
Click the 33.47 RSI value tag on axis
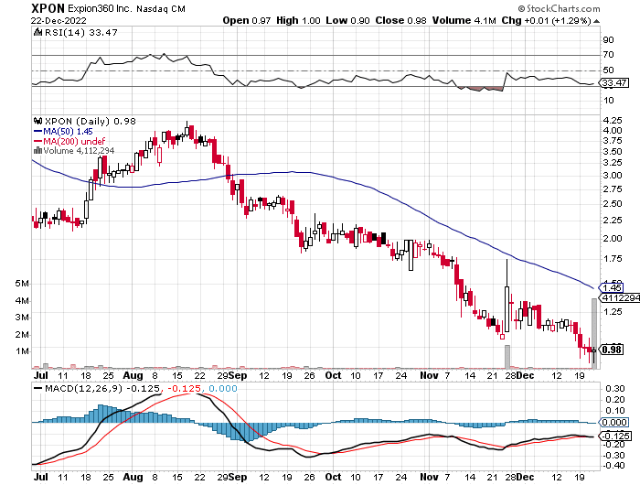coord(613,83)
